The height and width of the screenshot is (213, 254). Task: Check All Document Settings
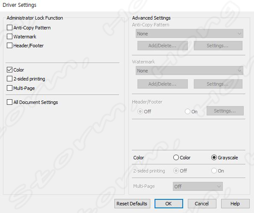click(9, 102)
